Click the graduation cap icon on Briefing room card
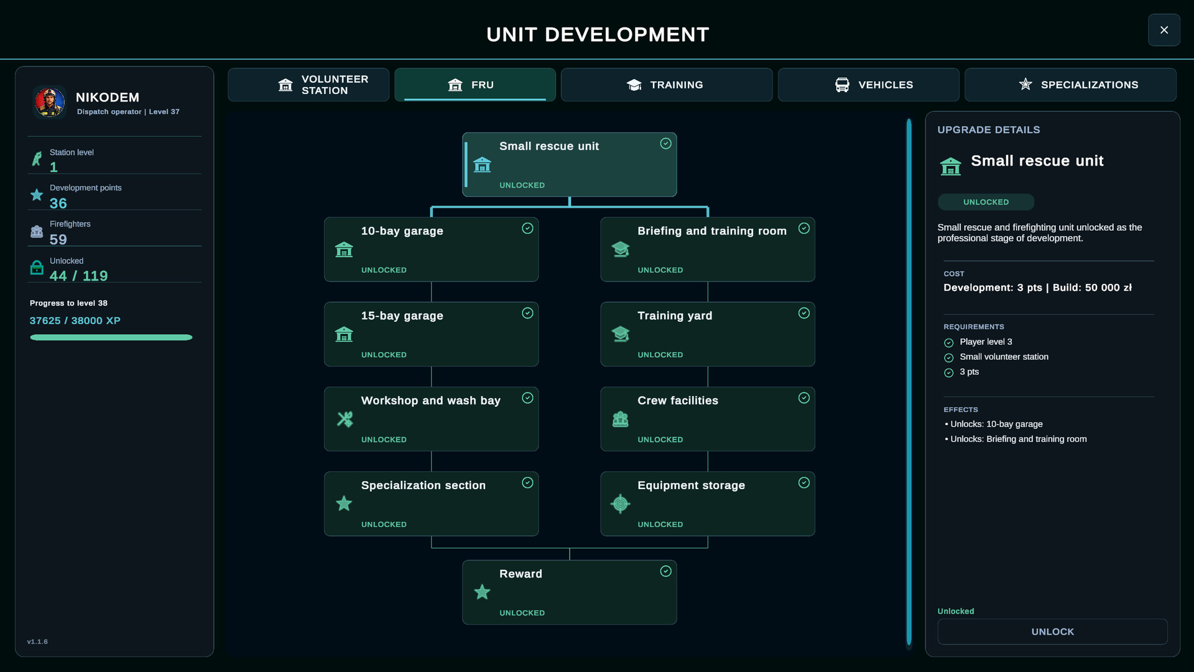Viewport: 1194px width, 672px height. point(620,250)
